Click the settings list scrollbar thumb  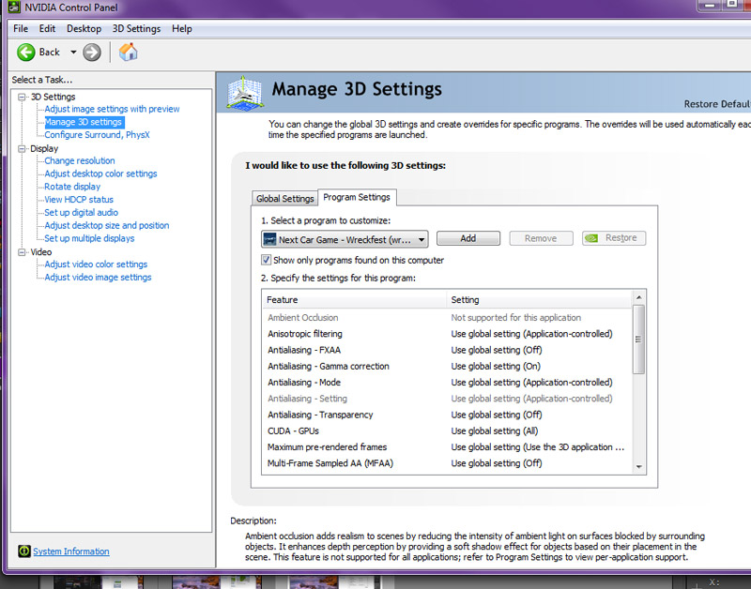638,340
